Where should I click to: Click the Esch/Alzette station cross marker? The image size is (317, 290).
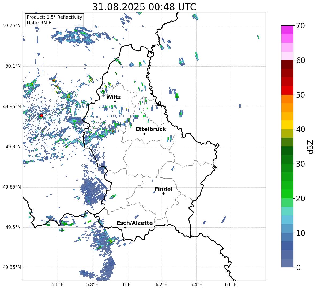pyautogui.click(x=125, y=227)
